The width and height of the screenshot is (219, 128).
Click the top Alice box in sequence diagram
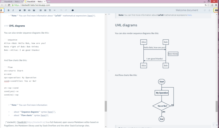143,42
